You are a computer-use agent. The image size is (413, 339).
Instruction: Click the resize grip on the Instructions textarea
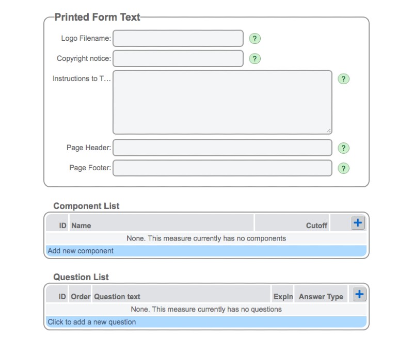coord(328,131)
